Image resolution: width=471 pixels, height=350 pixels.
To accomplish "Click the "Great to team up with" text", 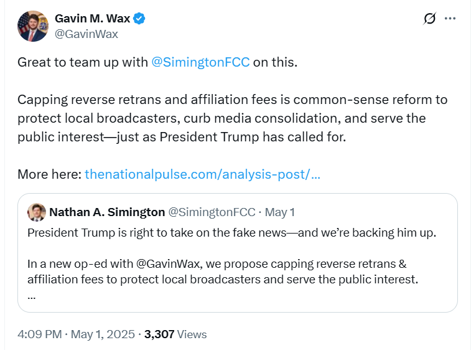I will point(82,63).
